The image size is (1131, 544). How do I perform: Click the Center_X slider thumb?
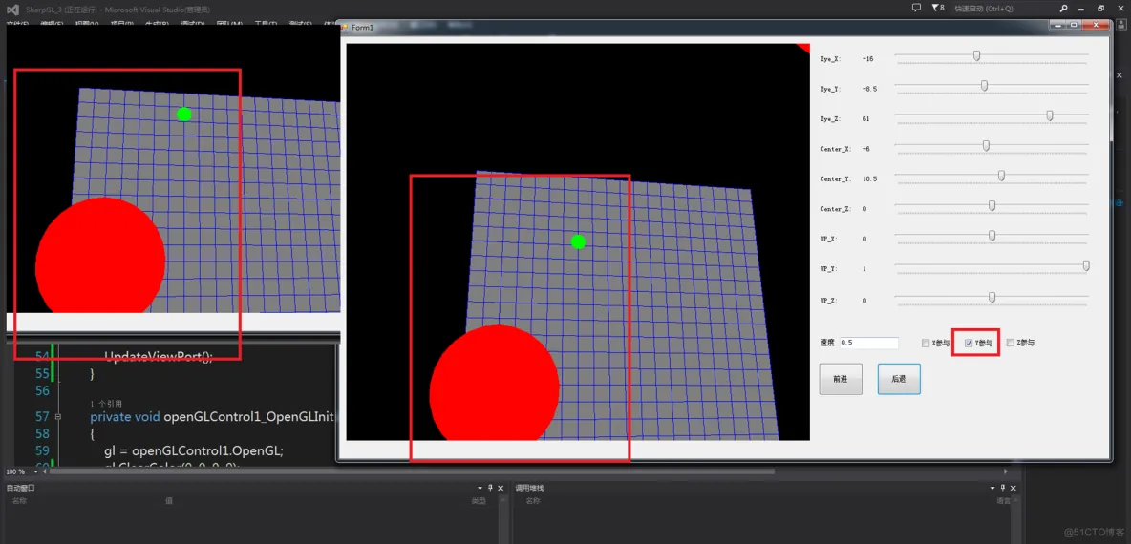tap(986, 146)
